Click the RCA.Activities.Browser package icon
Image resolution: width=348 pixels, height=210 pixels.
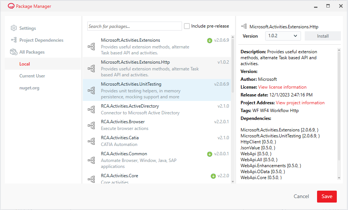pos(91,125)
